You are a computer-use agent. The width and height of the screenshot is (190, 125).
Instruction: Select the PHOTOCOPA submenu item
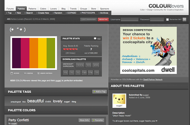point(88,13)
